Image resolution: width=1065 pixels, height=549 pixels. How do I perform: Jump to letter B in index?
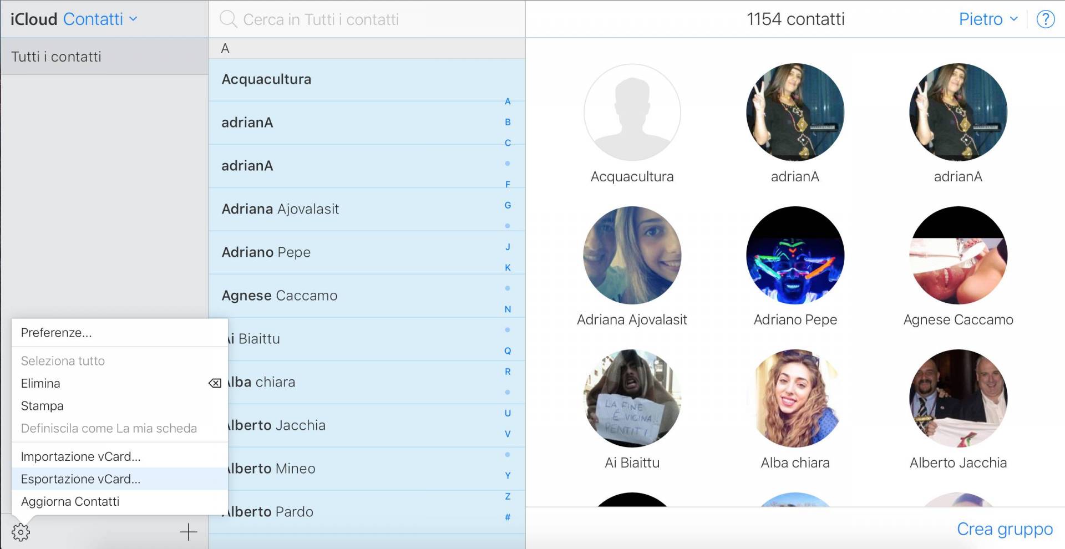(508, 122)
